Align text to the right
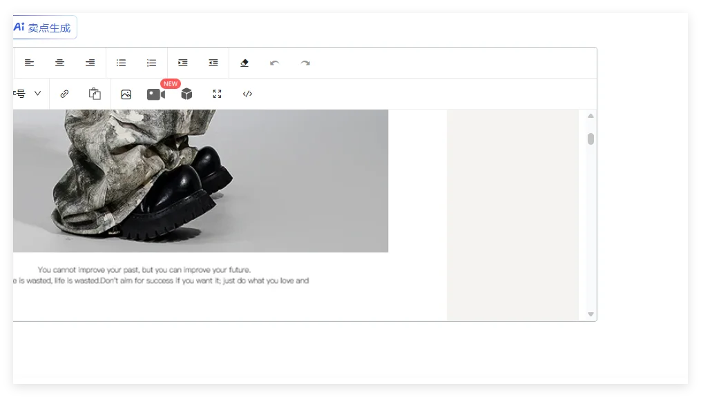Screen dimensions: 701x397 90,63
